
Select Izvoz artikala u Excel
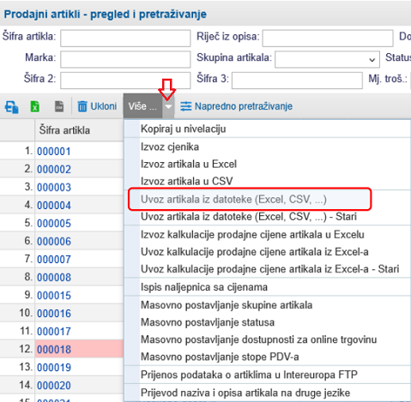click(267, 164)
